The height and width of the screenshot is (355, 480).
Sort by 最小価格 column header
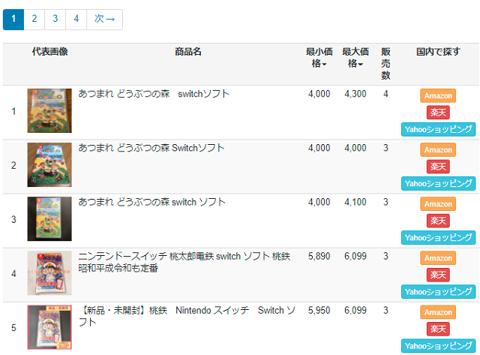(319, 58)
